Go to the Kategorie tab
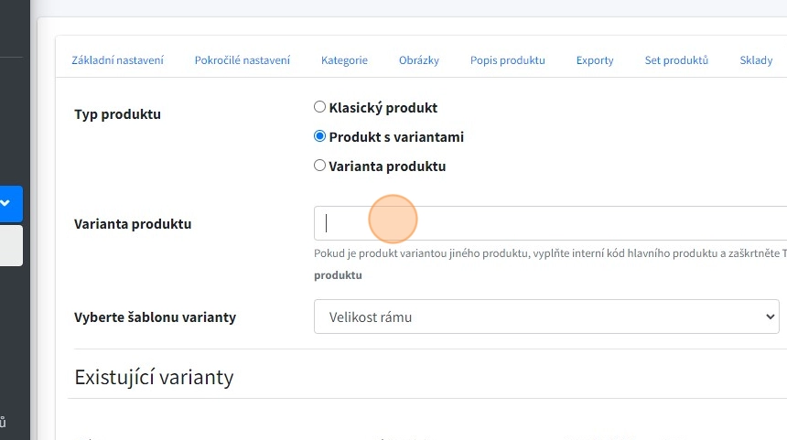Image resolution: width=787 pixels, height=440 pixels. (x=344, y=60)
